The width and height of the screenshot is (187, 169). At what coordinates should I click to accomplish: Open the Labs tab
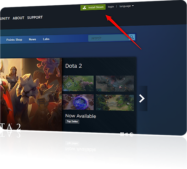click(x=46, y=39)
